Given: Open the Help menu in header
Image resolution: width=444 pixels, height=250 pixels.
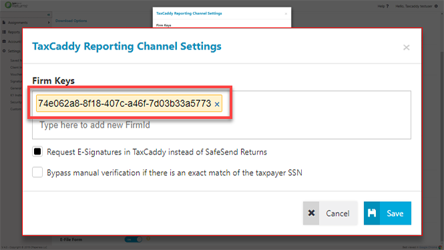Looking at the screenshot, I should point(383,6).
